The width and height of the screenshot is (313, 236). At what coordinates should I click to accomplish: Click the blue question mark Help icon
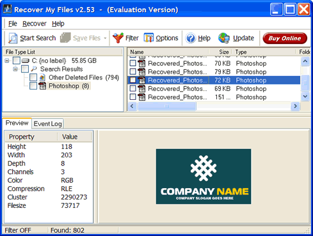tap(191, 38)
